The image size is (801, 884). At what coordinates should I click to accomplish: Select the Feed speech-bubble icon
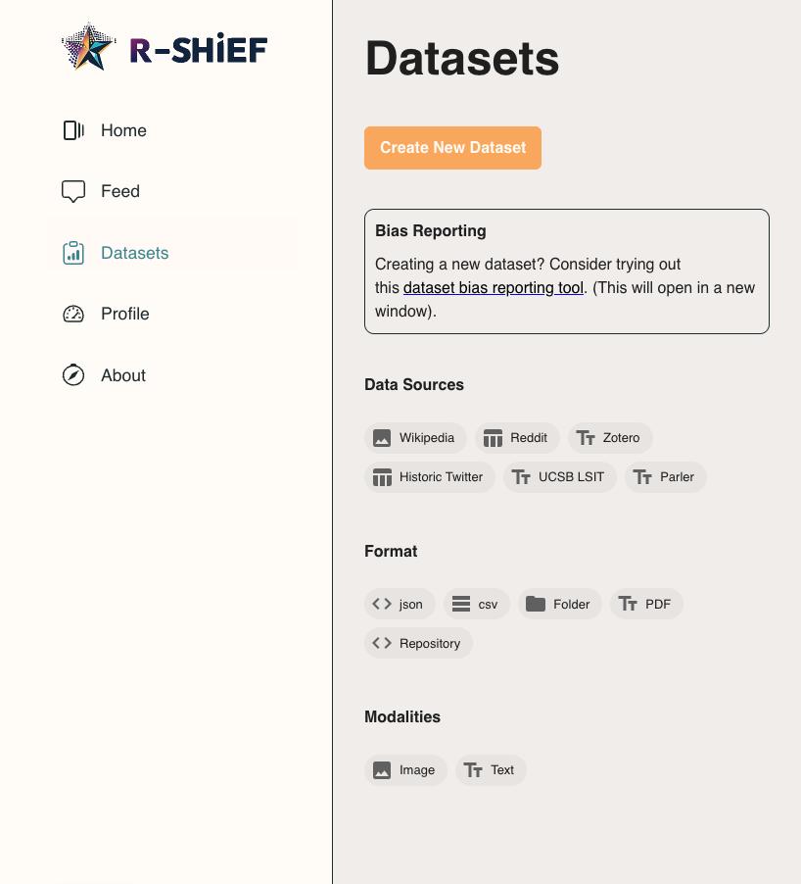click(73, 191)
